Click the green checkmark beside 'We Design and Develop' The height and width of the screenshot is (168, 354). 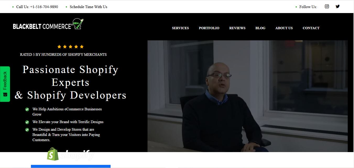[x=27, y=130]
